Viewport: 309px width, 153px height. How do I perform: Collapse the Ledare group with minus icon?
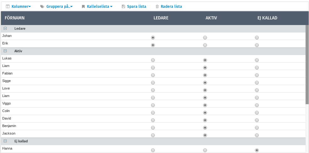click(x=5, y=28)
